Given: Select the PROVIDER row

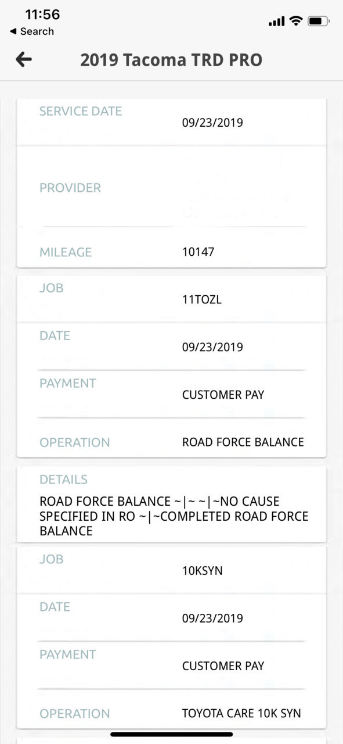Looking at the screenshot, I should click(x=171, y=187).
